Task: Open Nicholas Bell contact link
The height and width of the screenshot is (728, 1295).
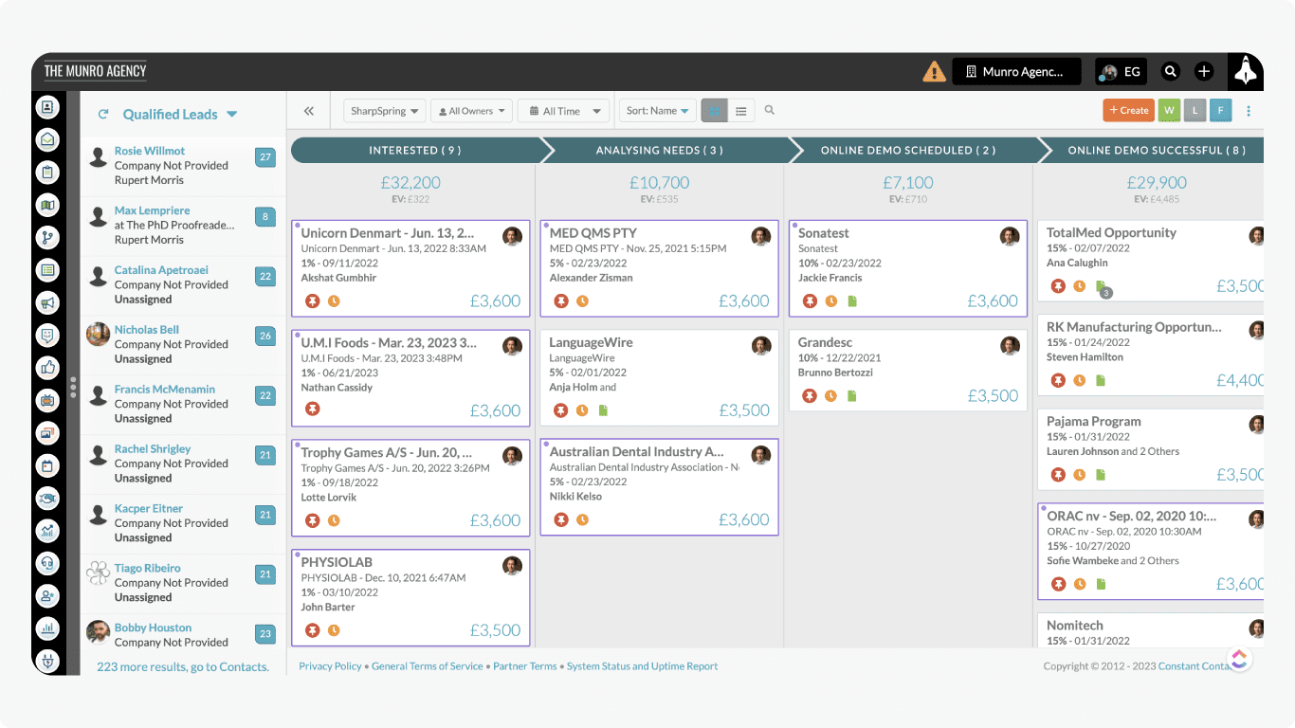Action: point(147,330)
